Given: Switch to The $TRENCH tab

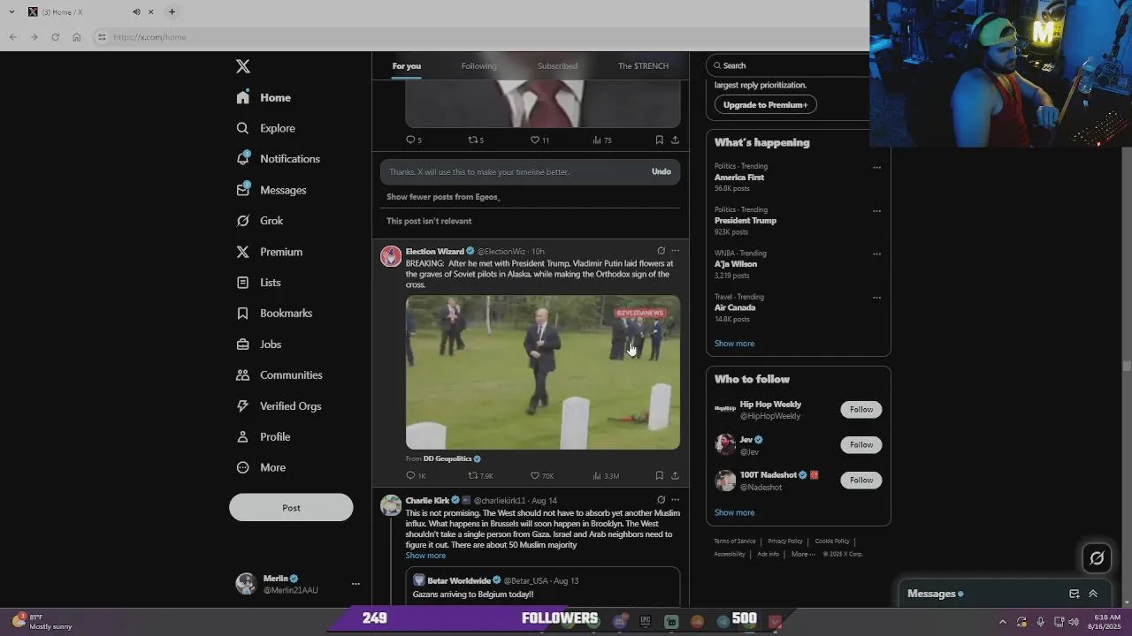Looking at the screenshot, I should click(x=643, y=66).
